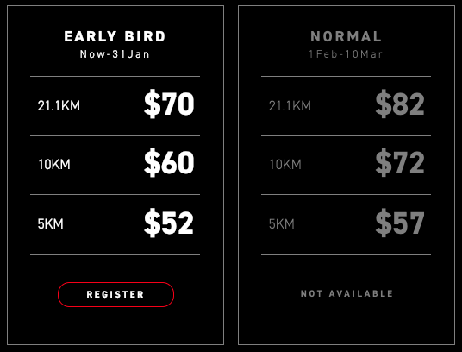Select the Early Bird heading
Viewport: 462px width, 352px height.
coord(115,36)
